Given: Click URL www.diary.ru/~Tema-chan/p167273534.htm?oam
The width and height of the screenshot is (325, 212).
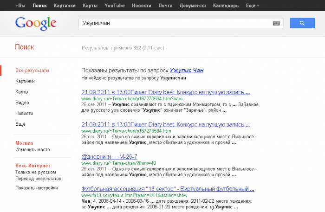Looking at the screenshot, I should 132,99.
